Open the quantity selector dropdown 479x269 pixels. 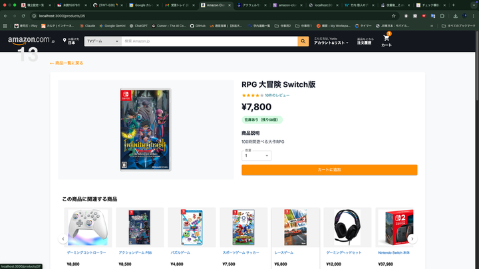(x=257, y=155)
